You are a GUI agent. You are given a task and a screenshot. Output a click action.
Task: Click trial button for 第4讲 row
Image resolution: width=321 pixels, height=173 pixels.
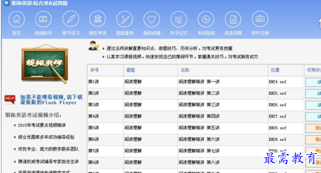pyautogui.click(x=313, y=117)
